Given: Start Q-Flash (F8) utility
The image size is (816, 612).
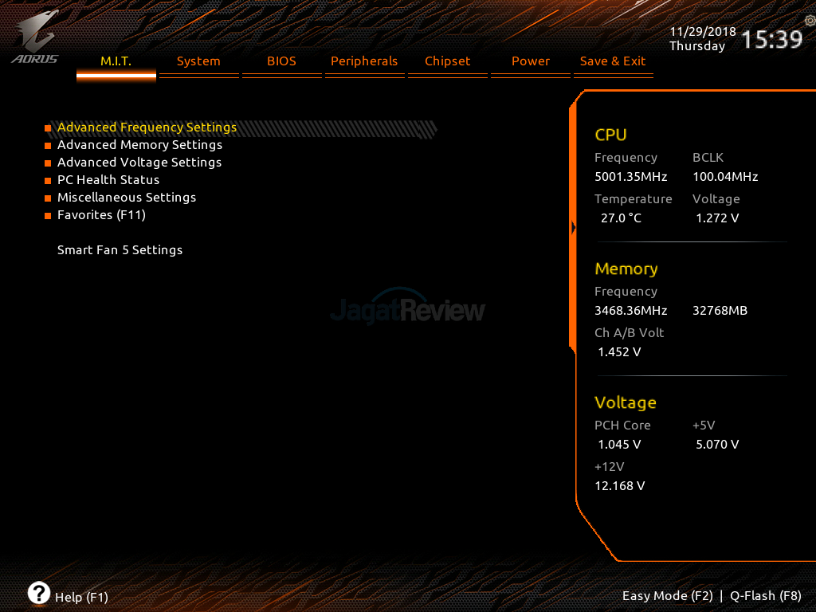Looking at the screenshot, I should [765, 596].
